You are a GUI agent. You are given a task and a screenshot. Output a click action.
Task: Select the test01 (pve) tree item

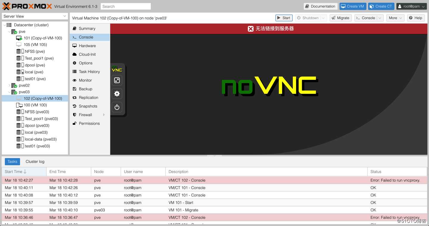coord(35,79)
